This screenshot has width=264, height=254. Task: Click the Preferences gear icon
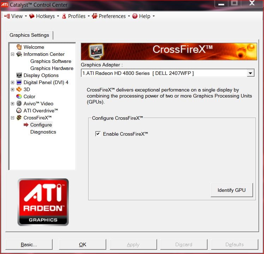point(95,16)
